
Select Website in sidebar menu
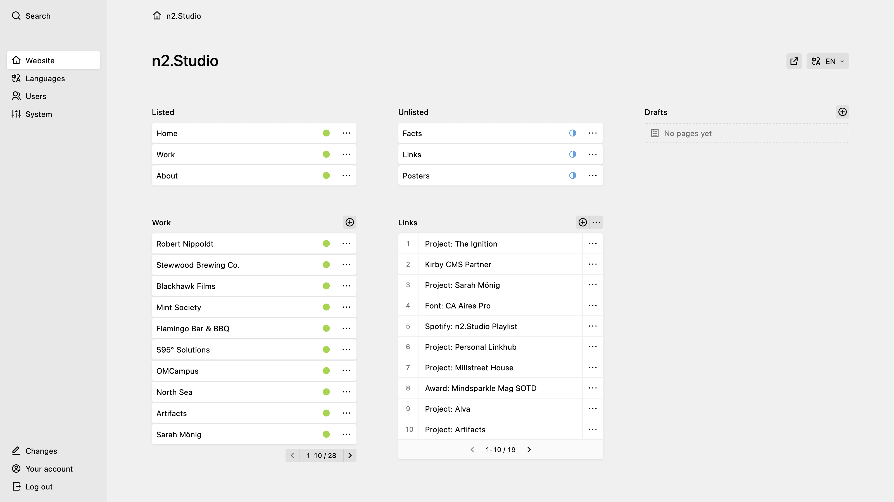(x=53, y=60)
